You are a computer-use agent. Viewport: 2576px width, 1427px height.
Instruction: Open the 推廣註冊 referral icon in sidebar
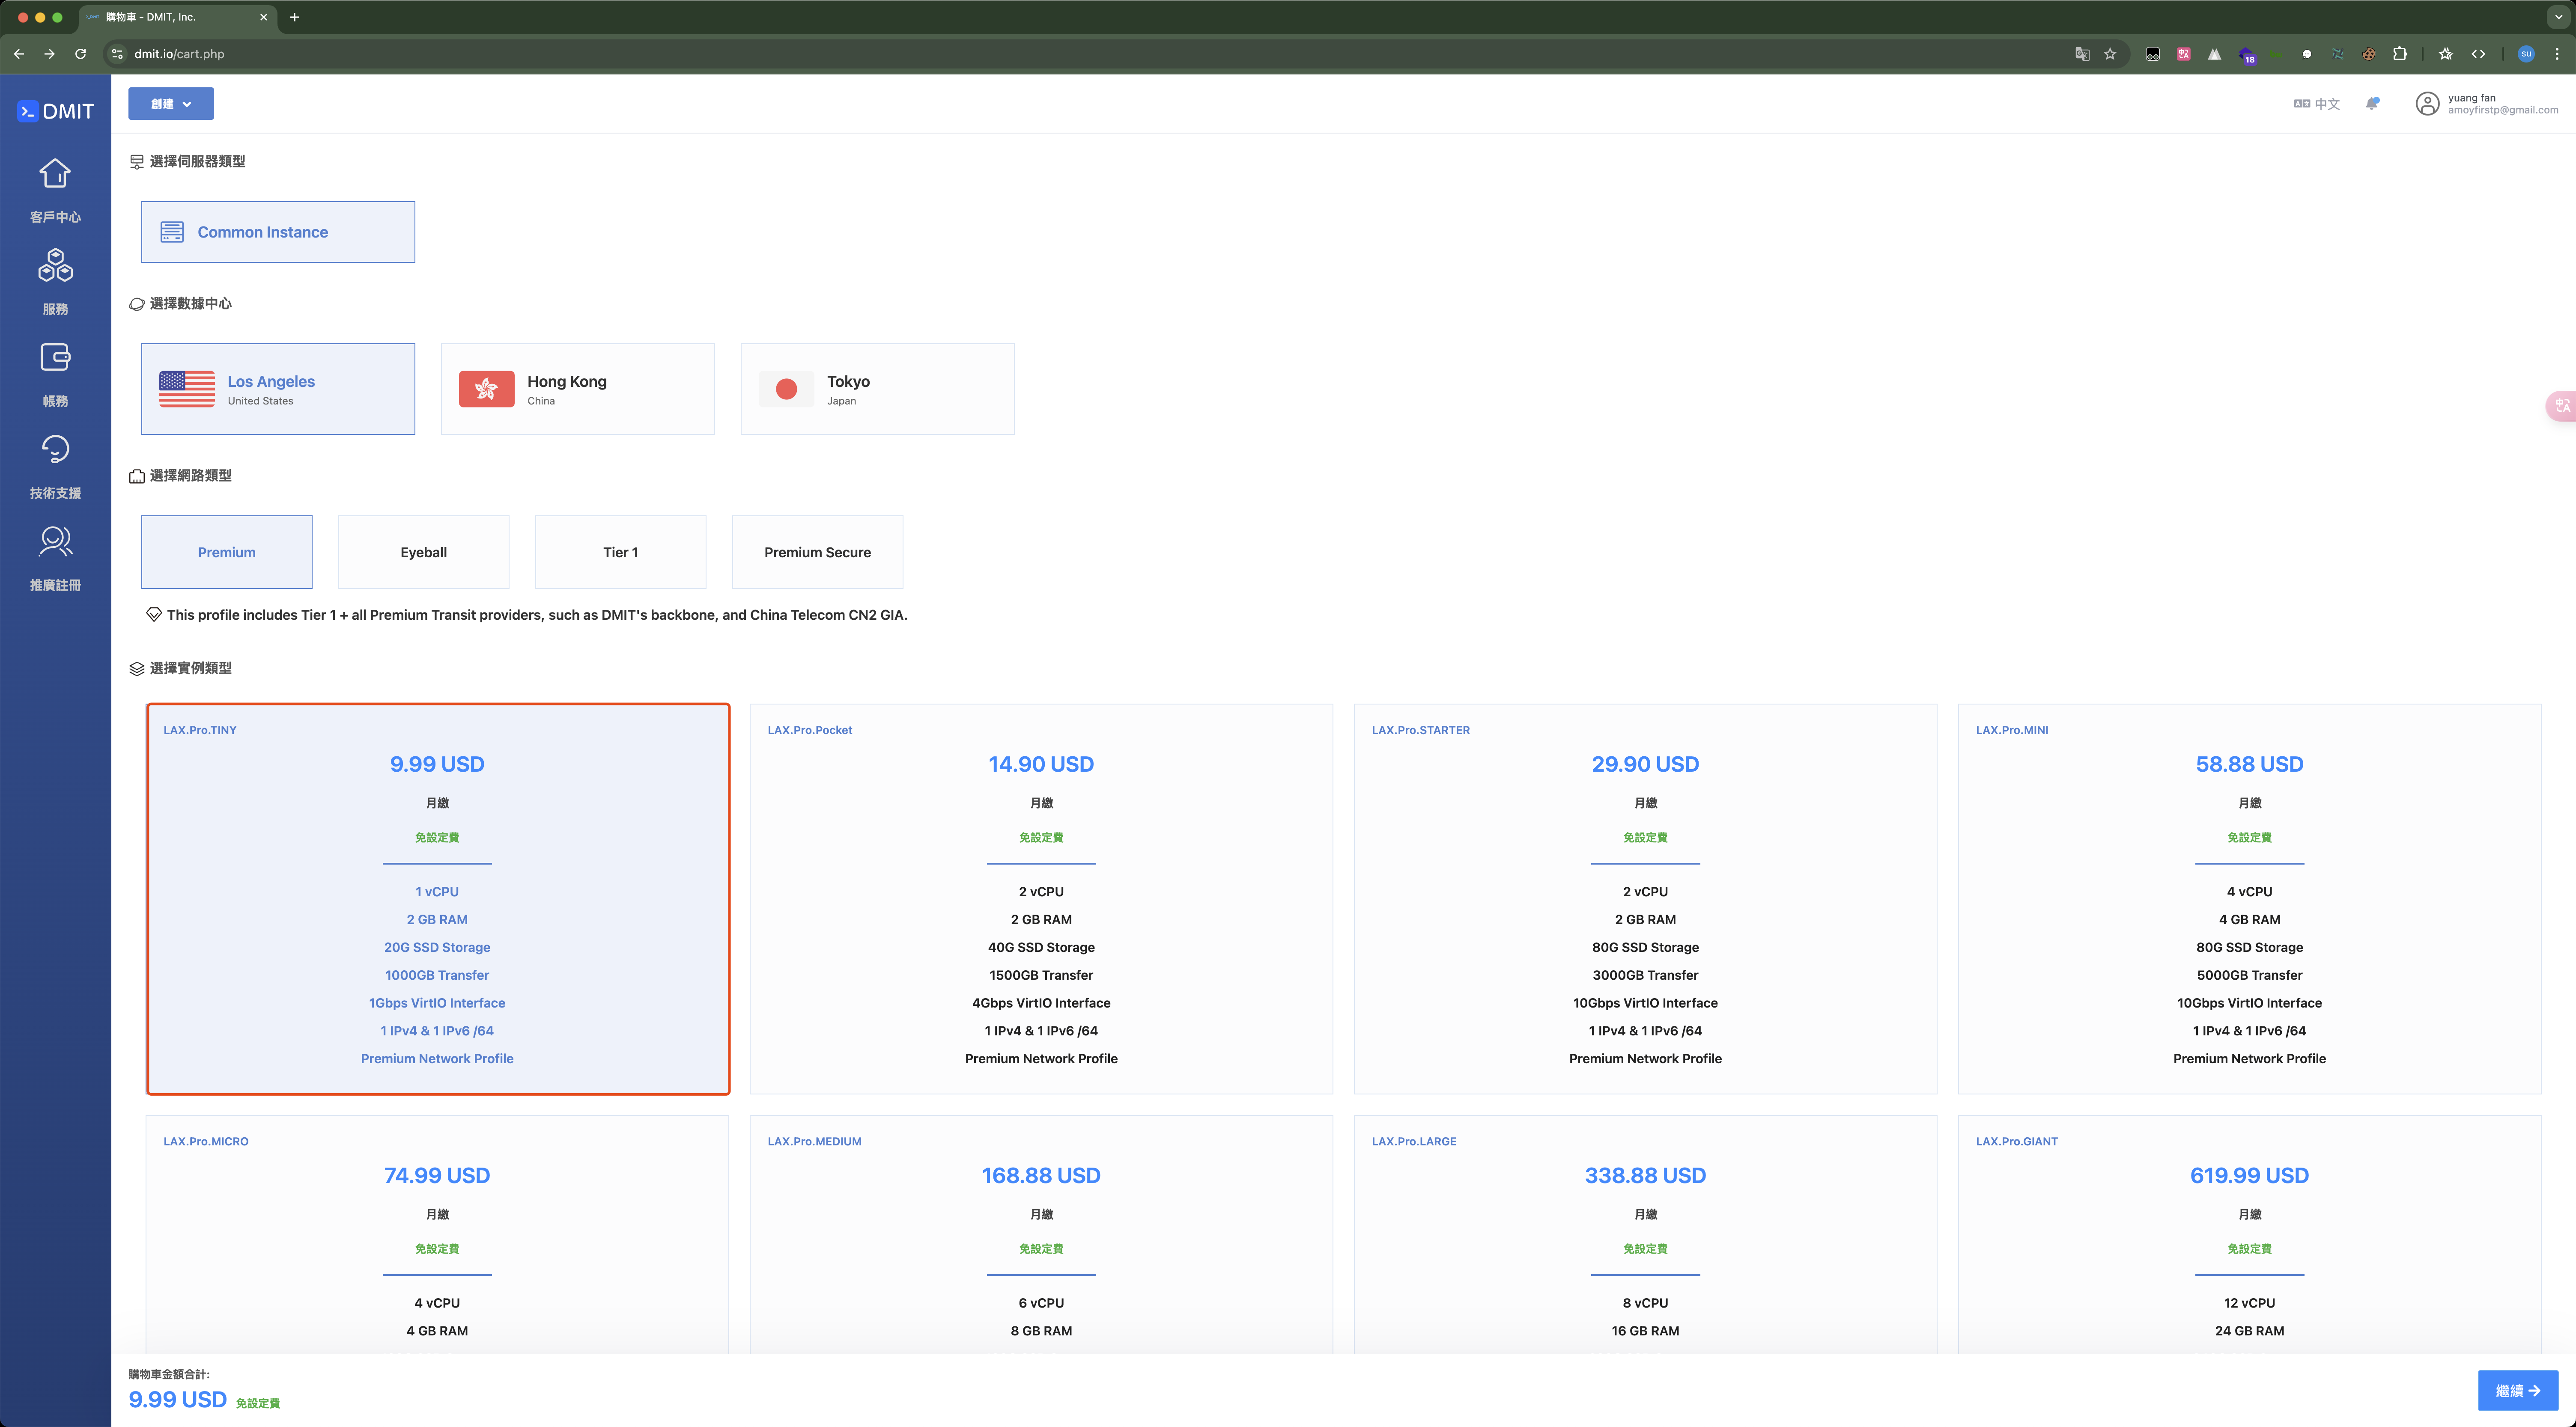(x=55, y=541)
